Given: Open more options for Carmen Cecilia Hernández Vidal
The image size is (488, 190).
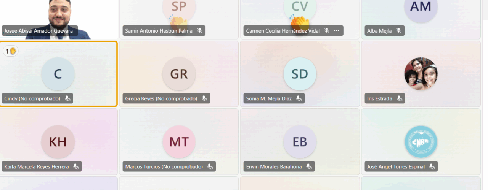Looking at the screenshot, I should [x=336, y=31].
